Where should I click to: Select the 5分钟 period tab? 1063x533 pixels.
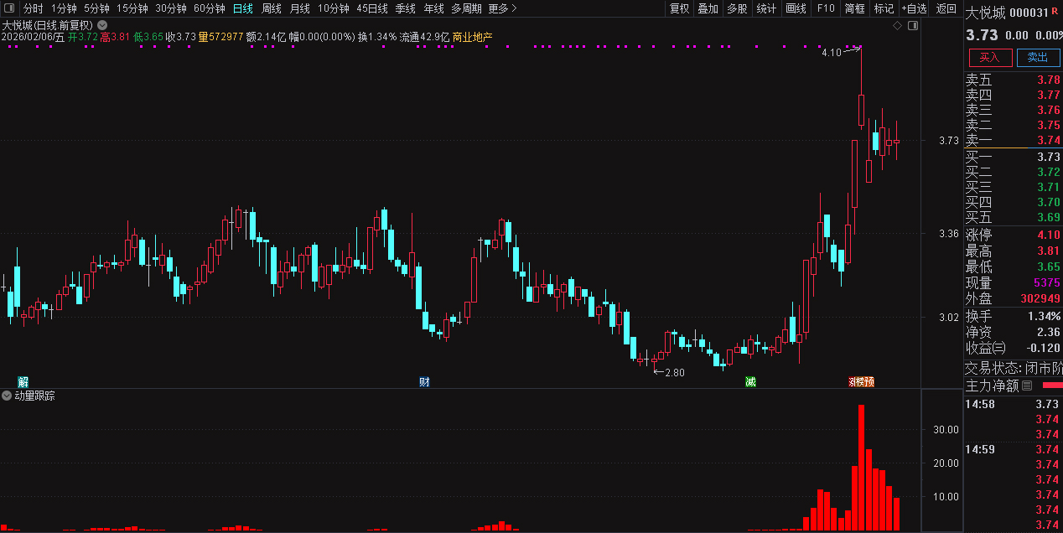click(x=96, y=8)
